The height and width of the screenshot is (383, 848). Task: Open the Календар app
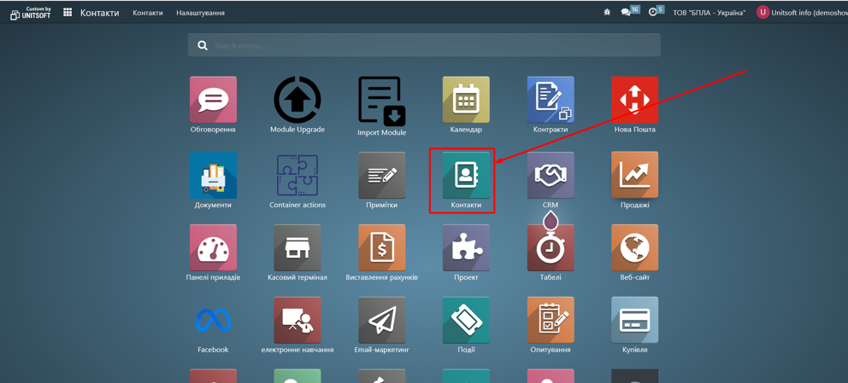[466, 100]
